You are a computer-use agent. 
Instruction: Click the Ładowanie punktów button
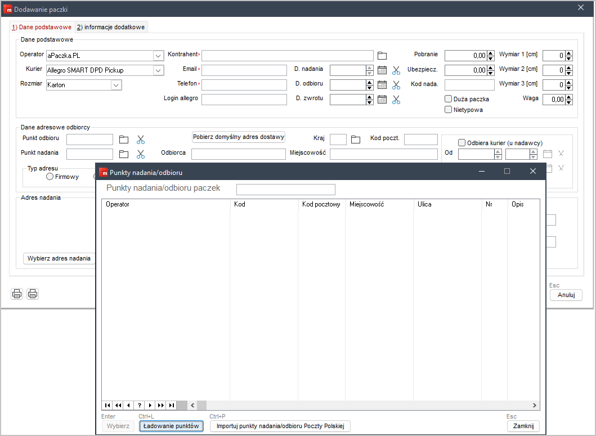click(171, 426)
